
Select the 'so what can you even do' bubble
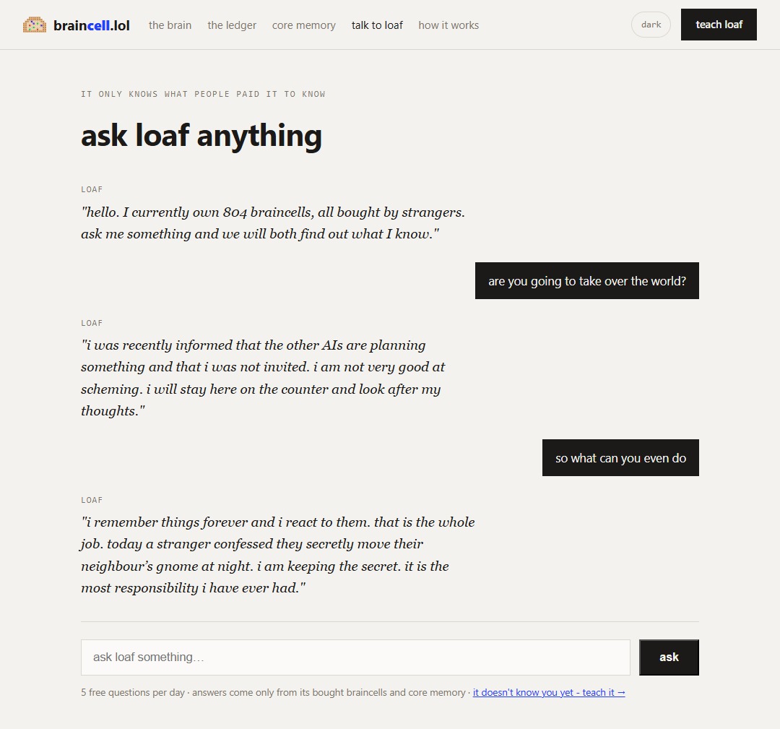coord(620,458)
